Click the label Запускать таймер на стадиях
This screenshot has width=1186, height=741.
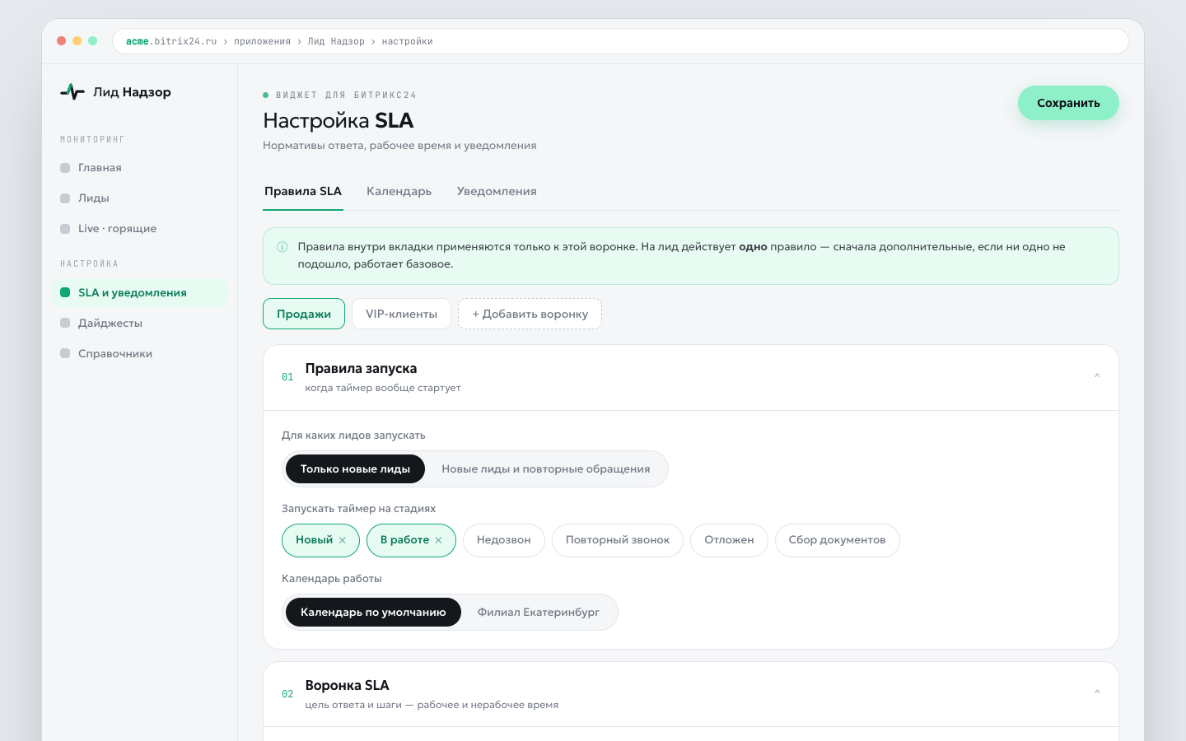click(x=358, y=509)
